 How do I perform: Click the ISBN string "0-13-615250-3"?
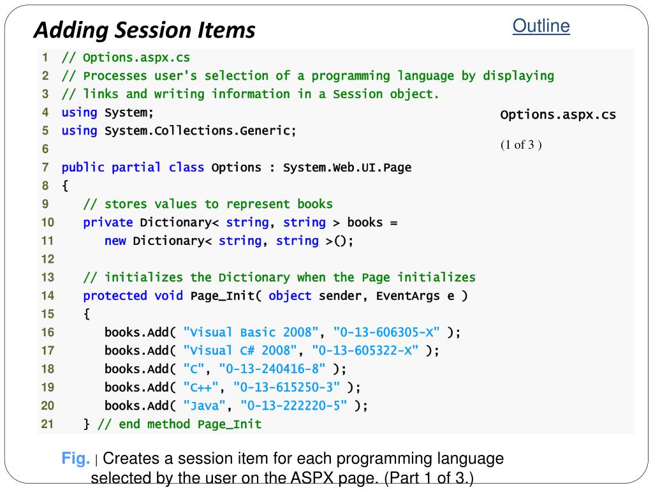pyautogui.click(x=286, y=387)
